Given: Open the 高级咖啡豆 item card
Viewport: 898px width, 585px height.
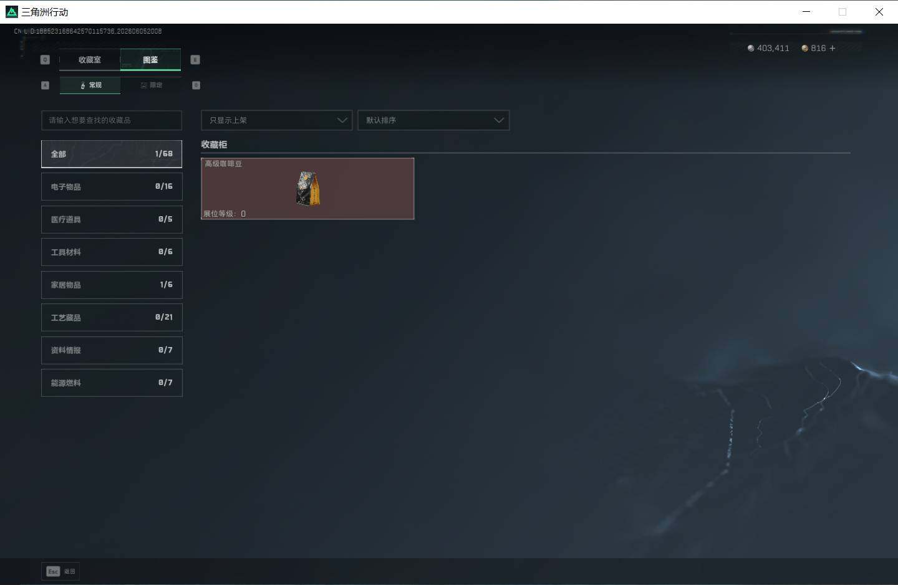Looking at the screenshot, I should click(307, 188).
